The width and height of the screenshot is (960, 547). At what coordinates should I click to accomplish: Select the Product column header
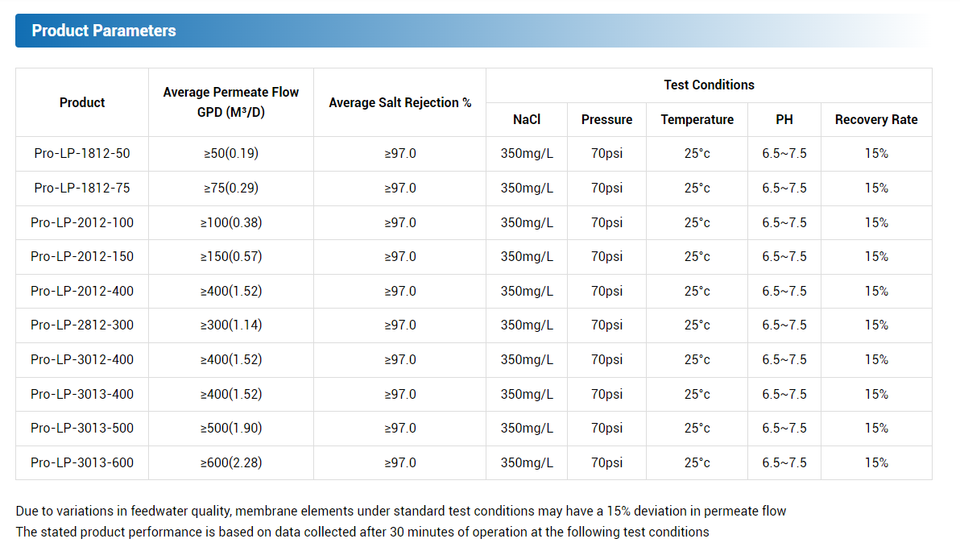[x=82, y=102]
